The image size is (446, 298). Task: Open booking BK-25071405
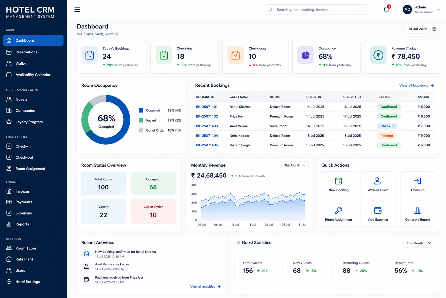[207, 145]
